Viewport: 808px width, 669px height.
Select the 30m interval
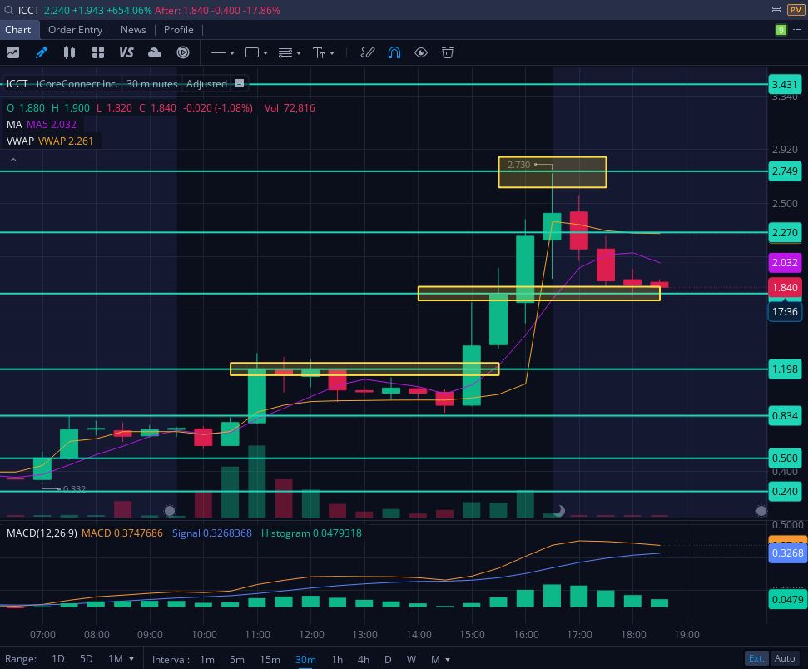click(305, 659)
